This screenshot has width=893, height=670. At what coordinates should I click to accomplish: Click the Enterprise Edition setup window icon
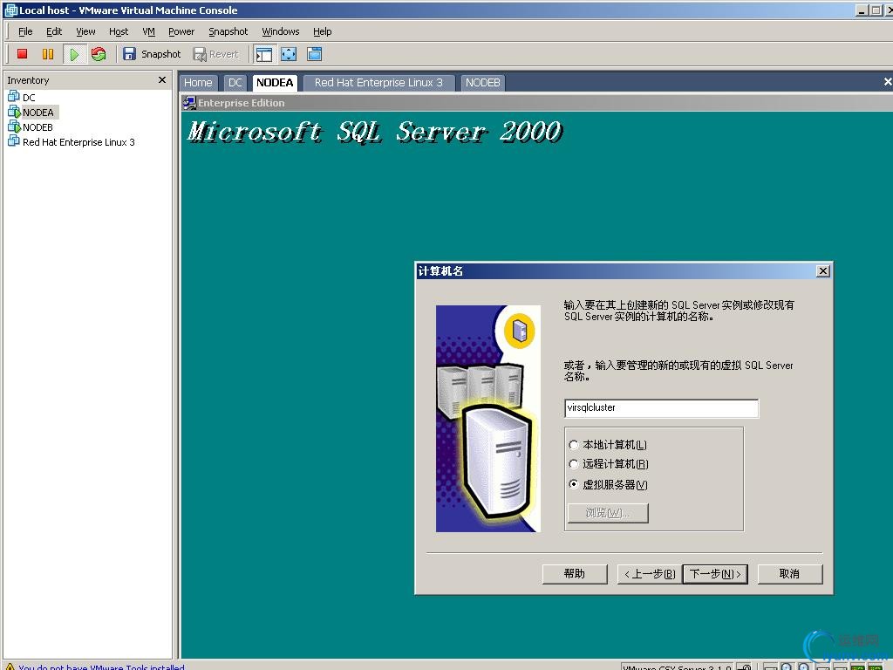pyautogui.click(x=189, y=103)
